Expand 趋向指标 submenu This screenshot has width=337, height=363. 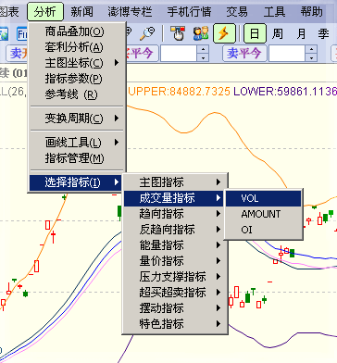click(175, 214)
